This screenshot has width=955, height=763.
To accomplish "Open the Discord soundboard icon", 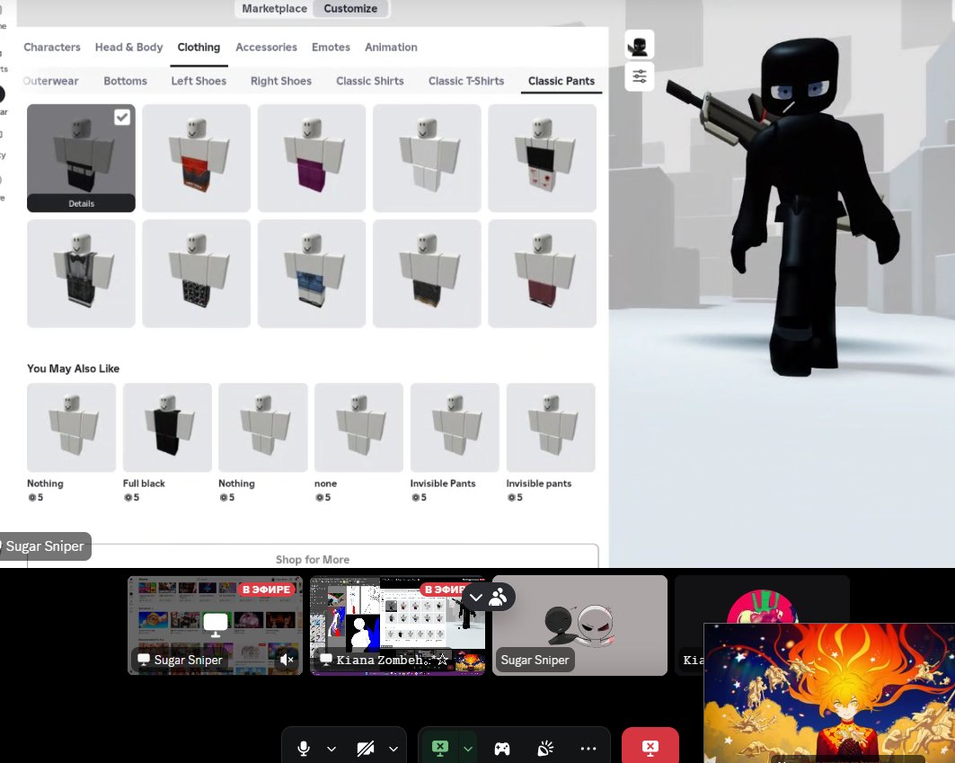I will (545, 749).
